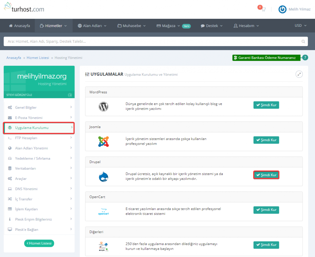Click the green help question mark icon

pos(305,57)
